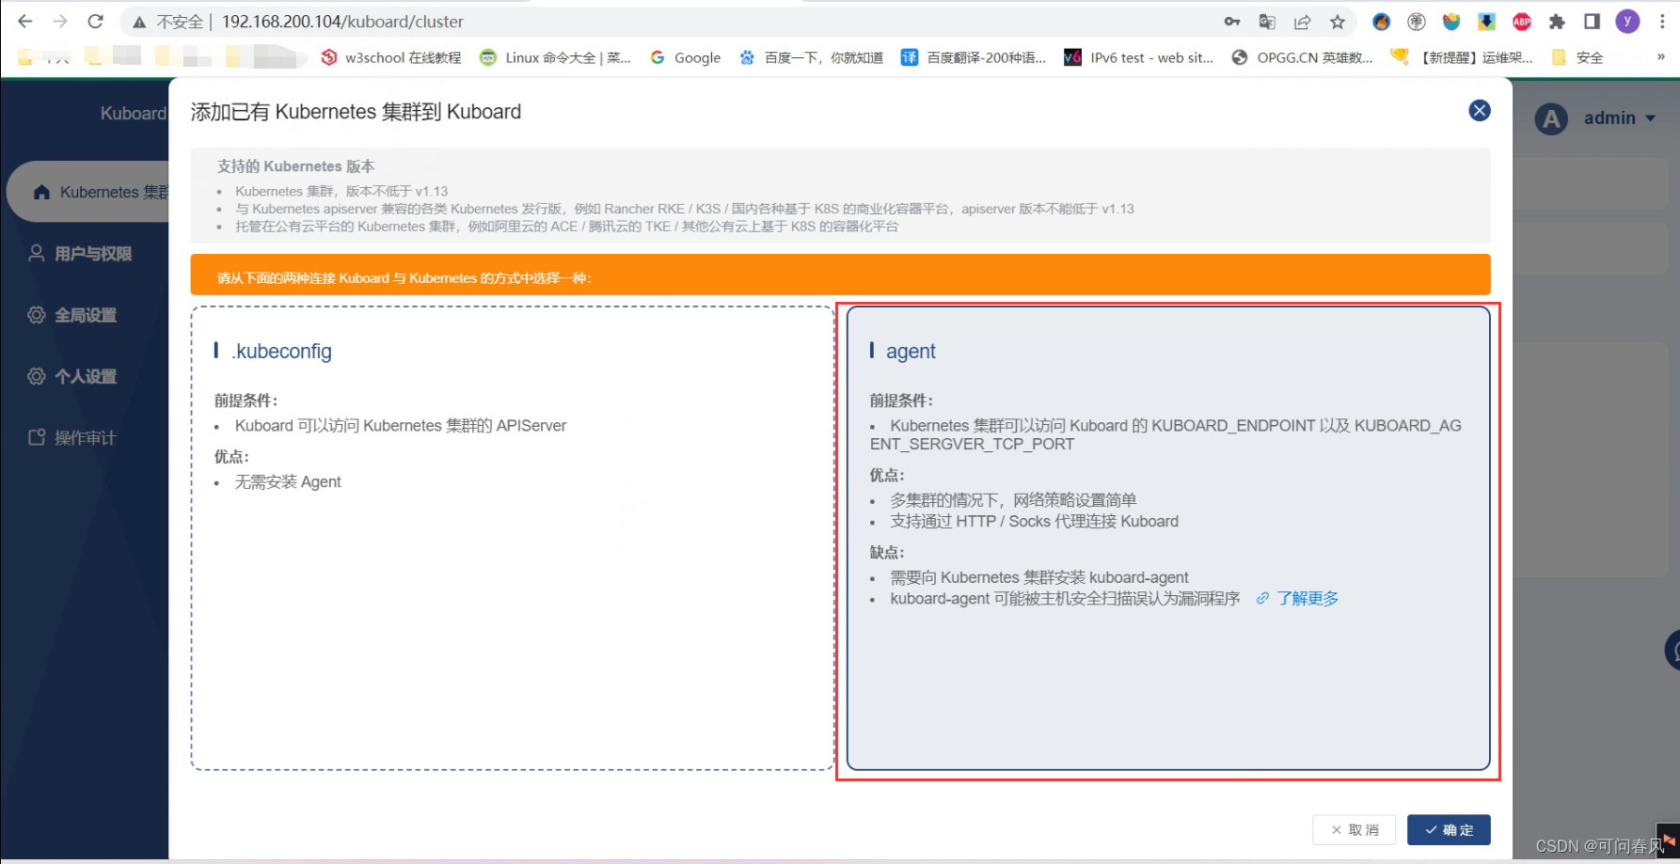Reload the page with the refresh icon
This screenshot has width=1680, height=864.
click(x=95, y=21)
